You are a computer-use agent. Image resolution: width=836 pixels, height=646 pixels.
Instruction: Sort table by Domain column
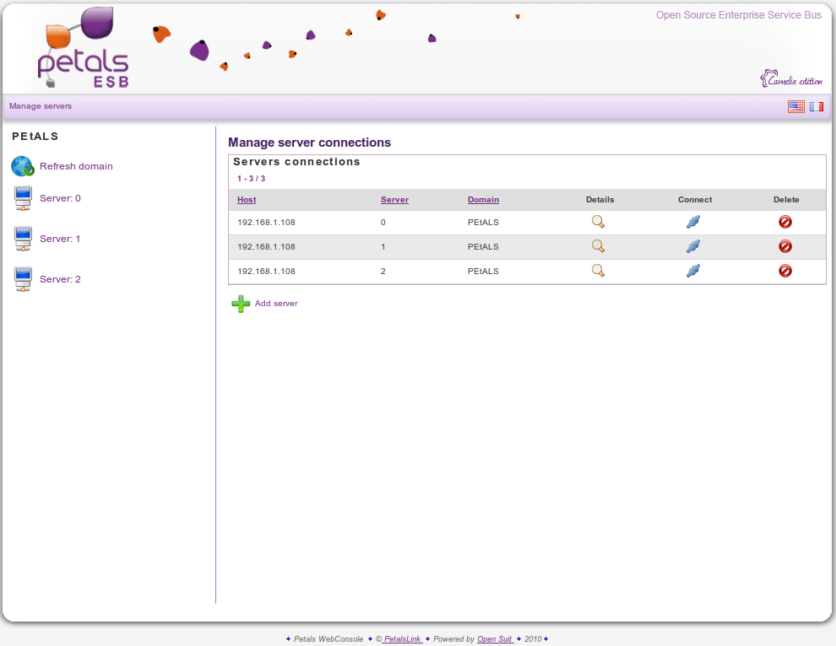click(x=483, y=200)
